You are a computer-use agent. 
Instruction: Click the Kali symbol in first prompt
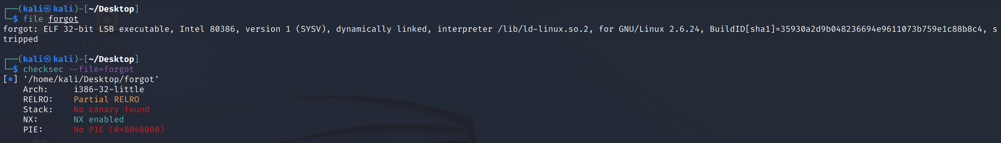coord(47,9)
